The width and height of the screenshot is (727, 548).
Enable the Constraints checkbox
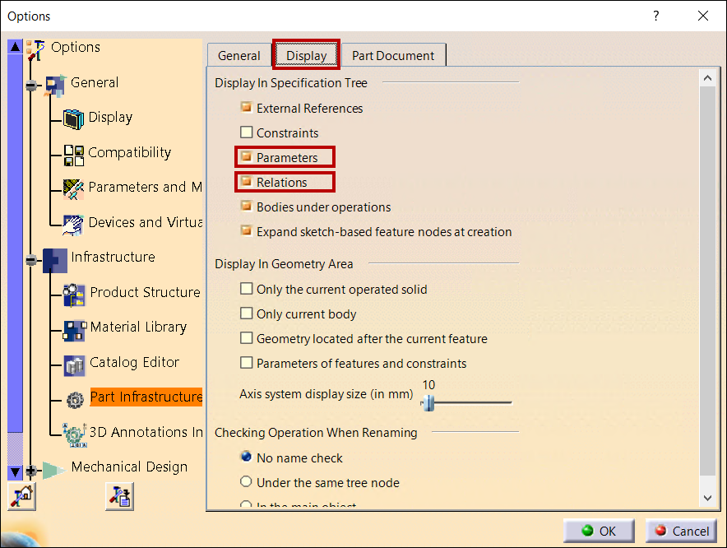tap(246, 132)
